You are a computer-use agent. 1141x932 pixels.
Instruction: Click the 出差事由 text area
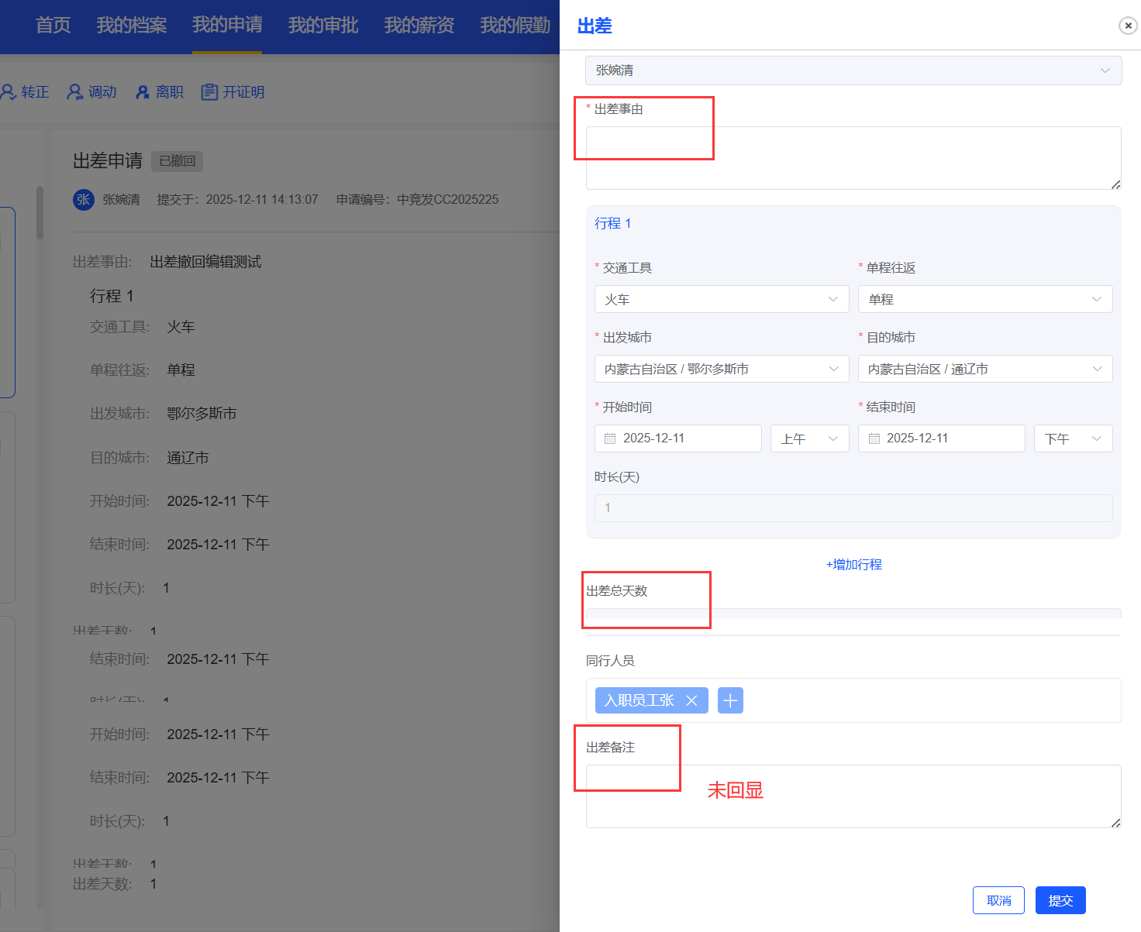click(x=853, y=158)
